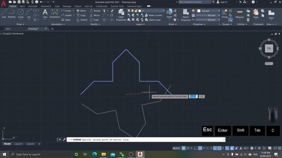The height and width of the screenshot is (158, 282).
Task: Toggle drawing grid display in status bar
Action: point(183,148)
